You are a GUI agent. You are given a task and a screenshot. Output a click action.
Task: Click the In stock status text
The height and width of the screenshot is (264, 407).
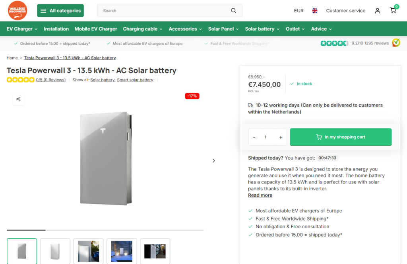click(304, 84)
